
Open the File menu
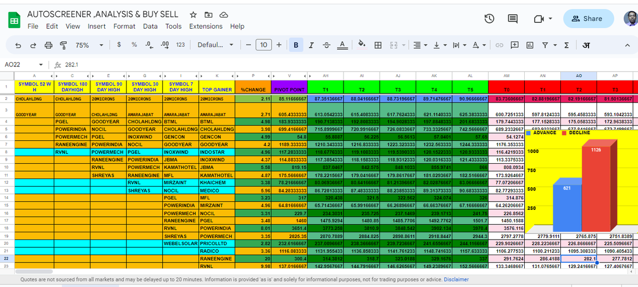[x=33, y=26]
